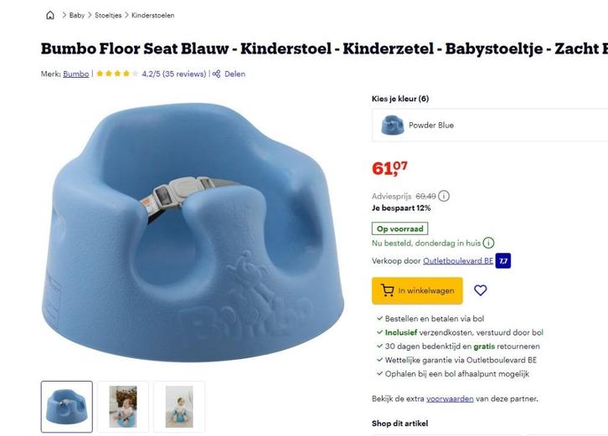608x436 pixels.
Task: Add product to wishlist with heart icon
Action: [480, 290]
